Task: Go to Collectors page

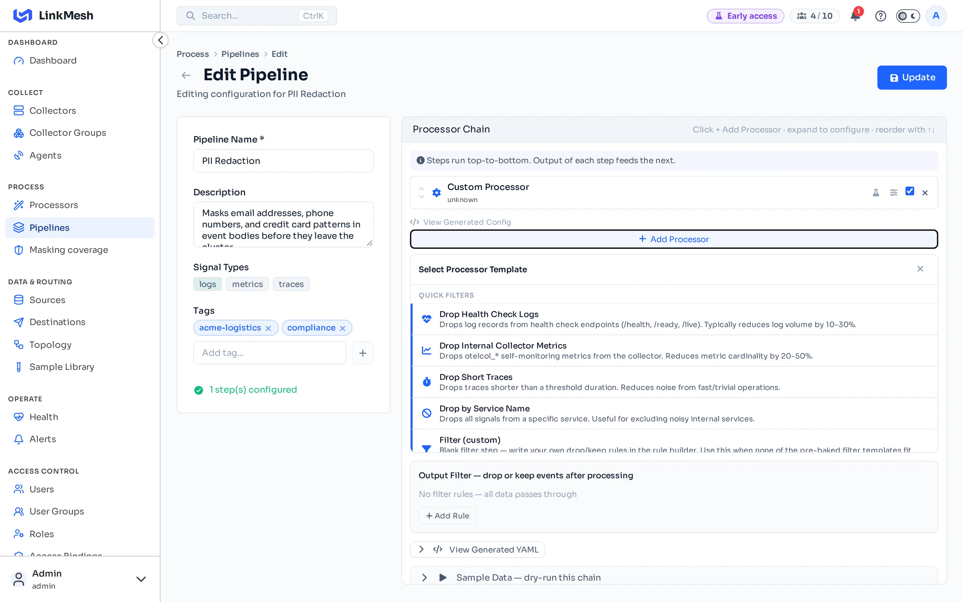Action: click(80, 110)
